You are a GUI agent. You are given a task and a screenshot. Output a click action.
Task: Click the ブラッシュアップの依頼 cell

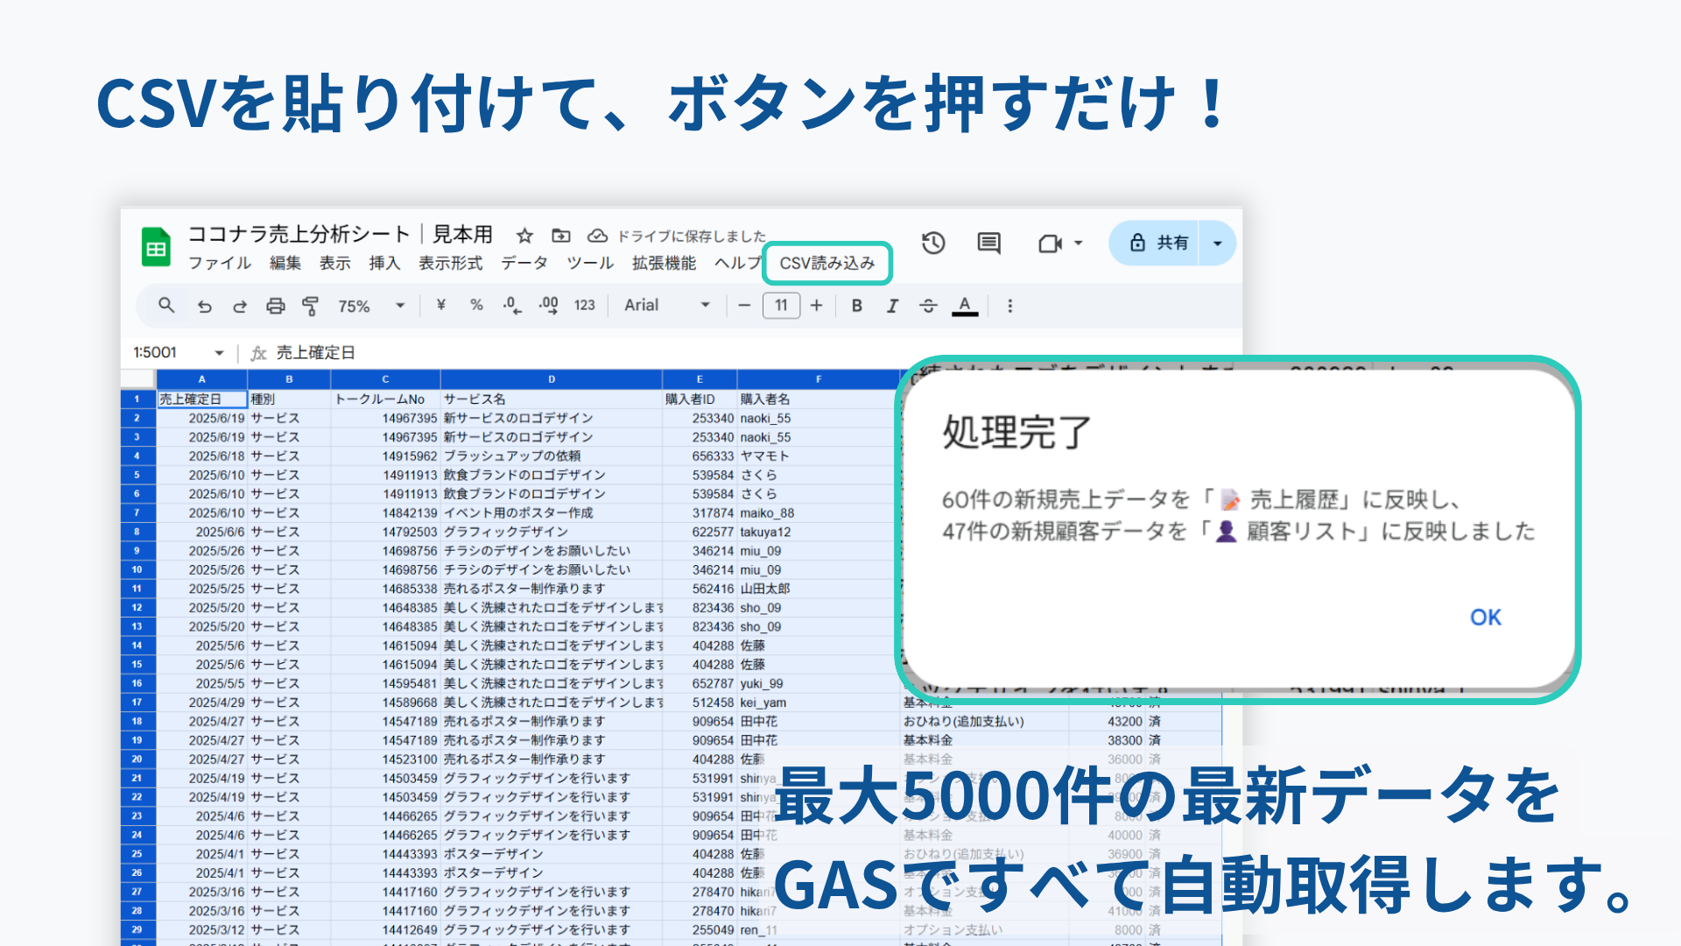(x=552, y=455)
